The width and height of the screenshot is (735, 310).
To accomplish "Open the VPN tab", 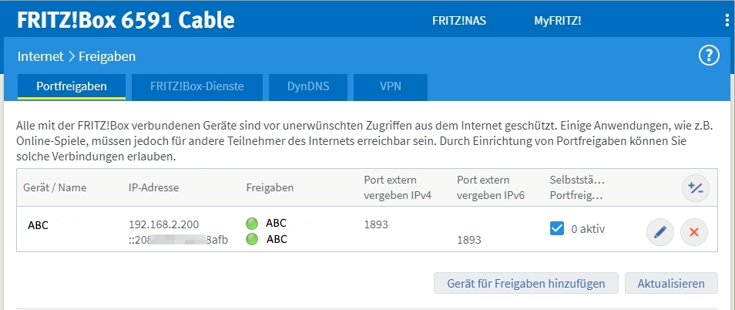I will (x=391, y=86).
